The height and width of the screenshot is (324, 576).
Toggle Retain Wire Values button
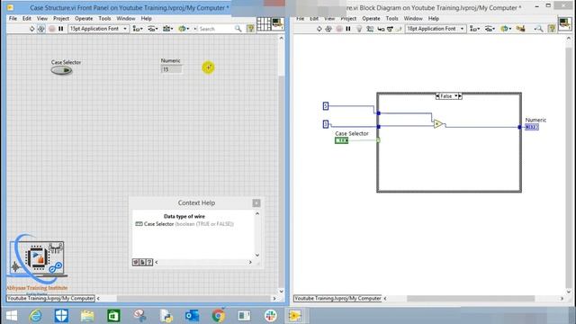click(370, 29)
